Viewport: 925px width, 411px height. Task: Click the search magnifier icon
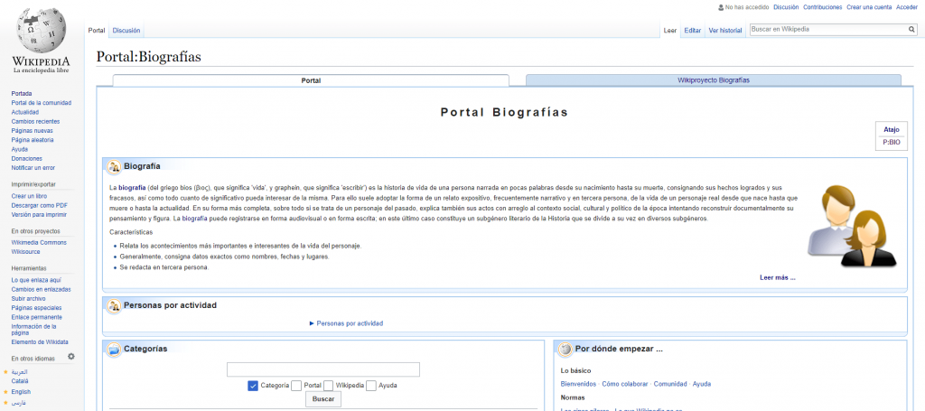click(911, 30)
